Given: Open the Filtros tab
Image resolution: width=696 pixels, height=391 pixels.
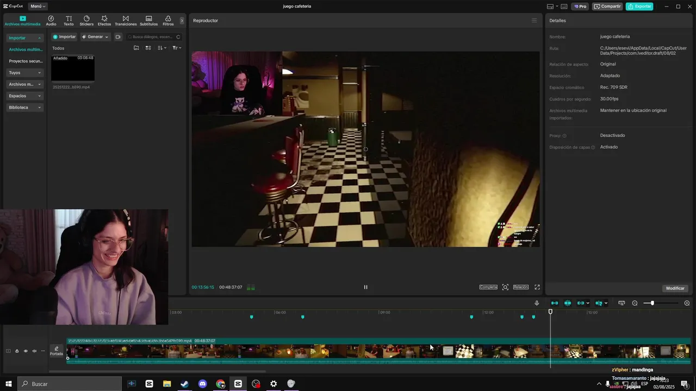Looking at the screenshot, I should coord(168,21).
